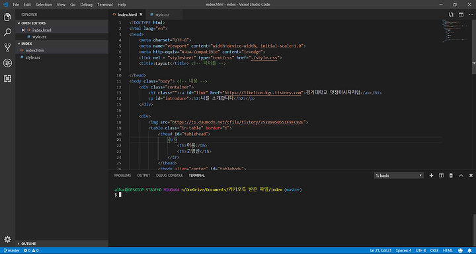
Task: Open the File menu
Action: point(16,5)
